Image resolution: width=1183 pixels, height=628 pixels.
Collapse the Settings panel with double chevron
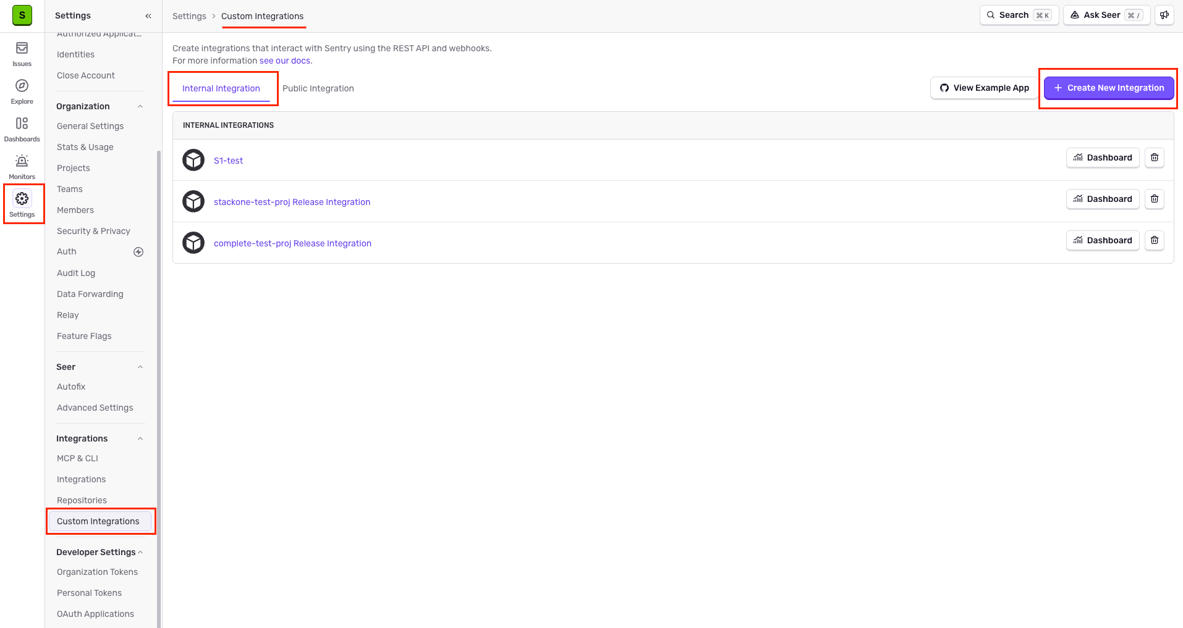[x=148, y=16]
